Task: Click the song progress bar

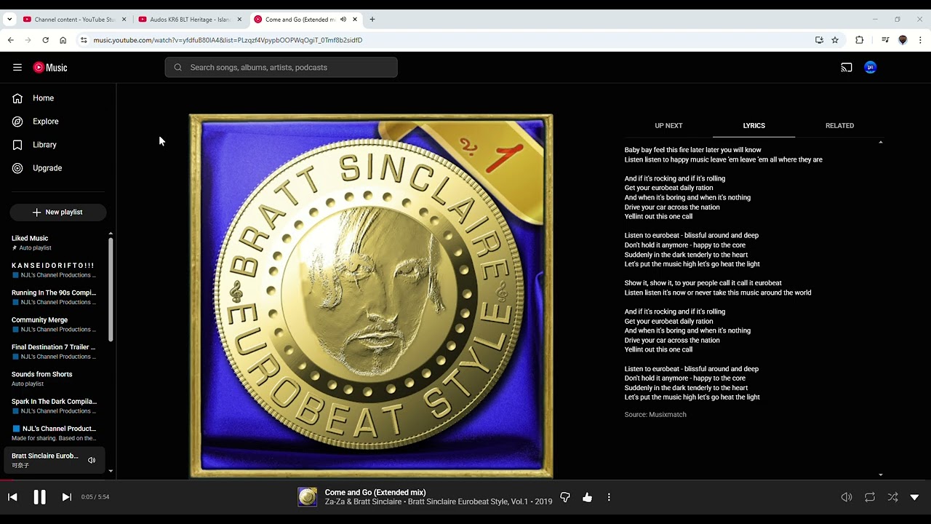Action: click(465, 480)
